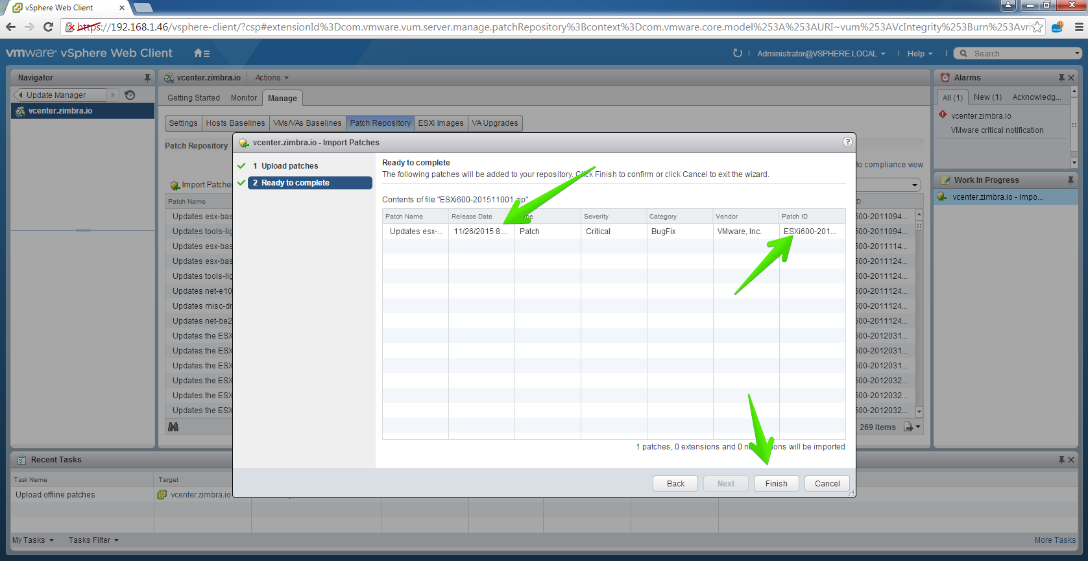The width and height of the screenshot is (1088, 561).
Task: Expand the My Tasks dropdown
Action: [x=33, y=540]
